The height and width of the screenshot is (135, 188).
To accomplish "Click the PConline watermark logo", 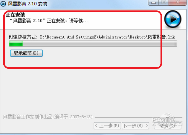I will 167,120.
